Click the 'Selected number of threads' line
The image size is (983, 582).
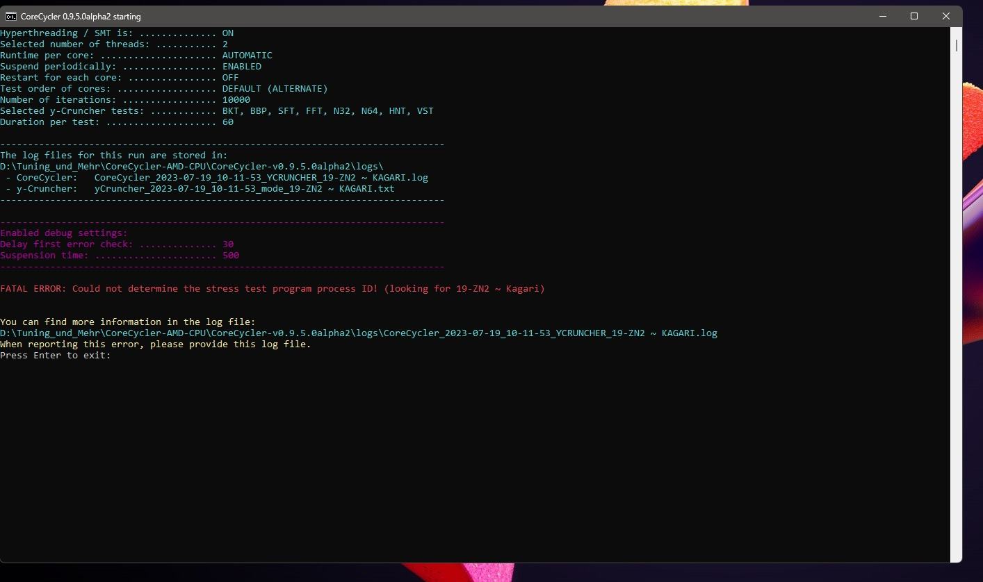pos(114,44)
